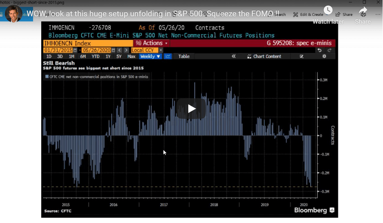
Task: Click the Photos app Search toolbar item
Action: [277, 15]
